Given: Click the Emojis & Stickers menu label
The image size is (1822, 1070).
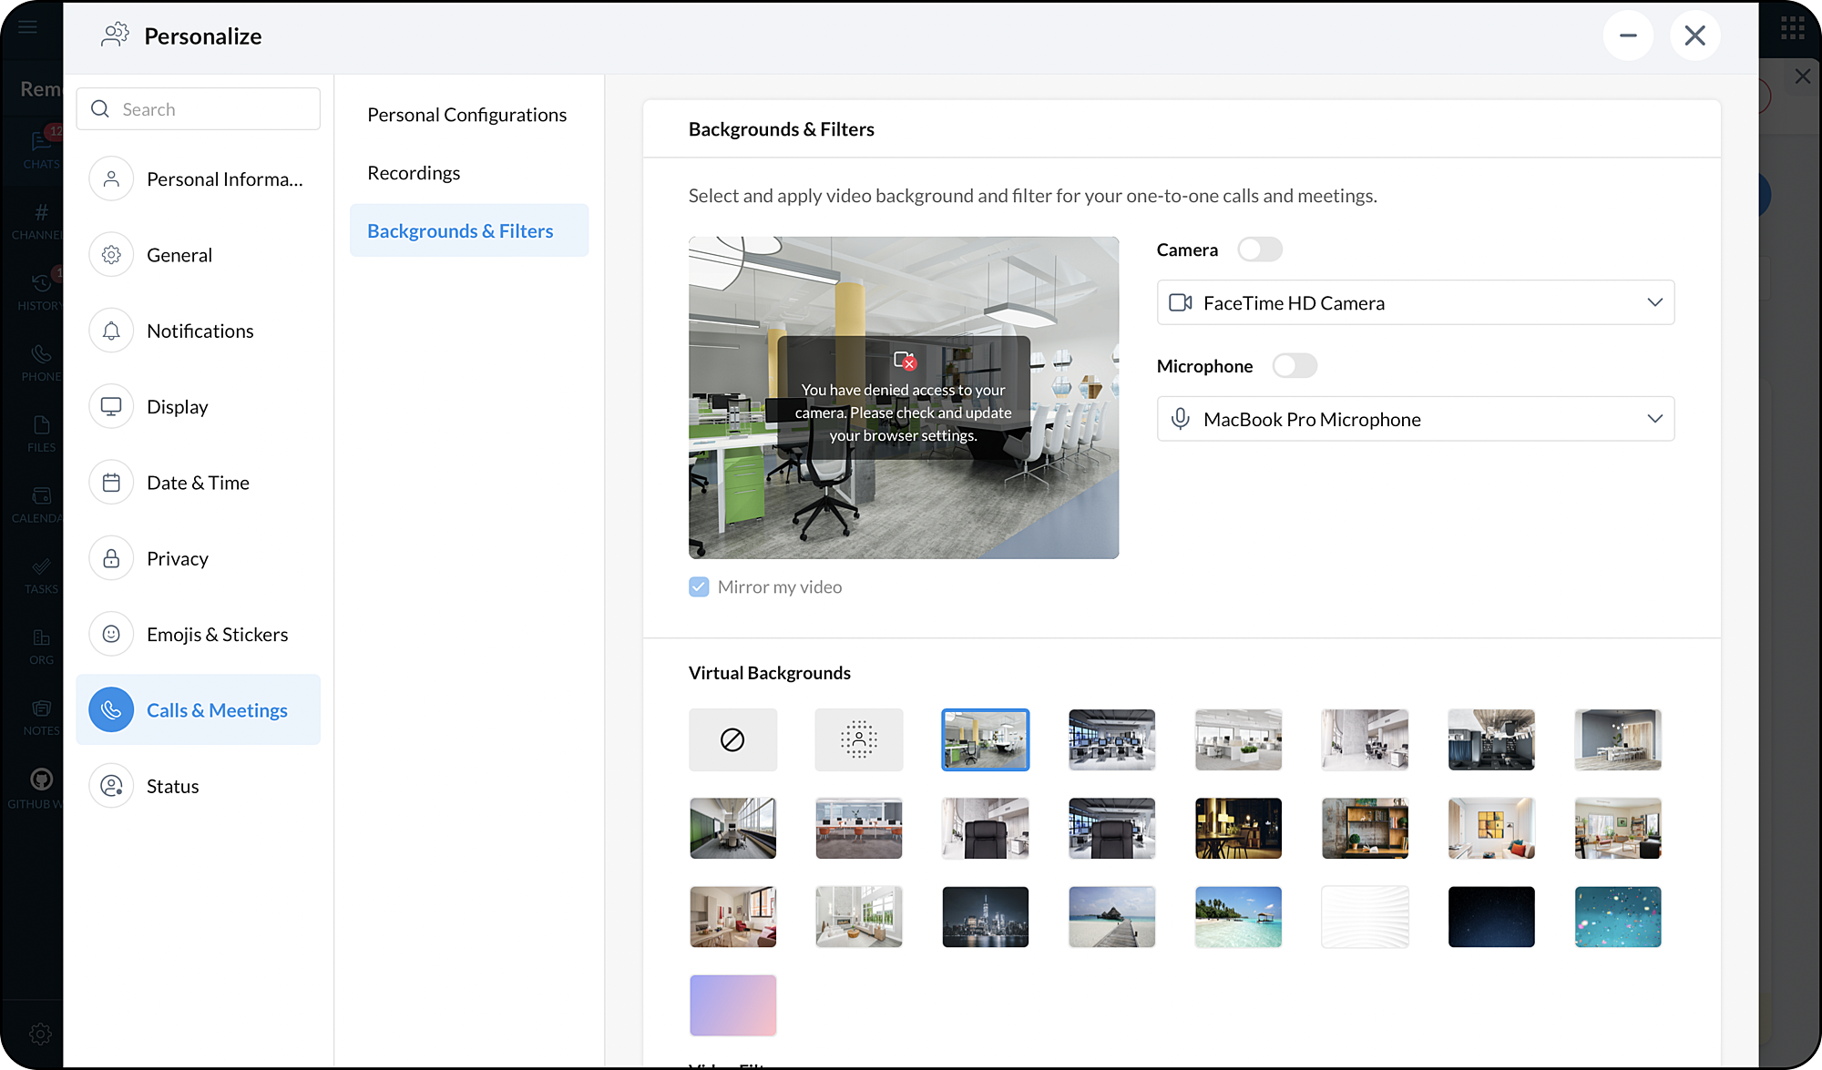Looking at the screenshot, I should point(217,634).
